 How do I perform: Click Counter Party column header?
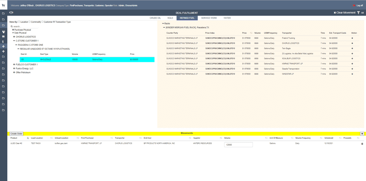[172, 33]
